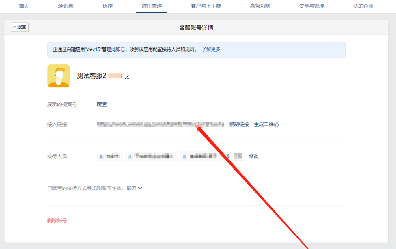Go back using the 返回 button
The height and width of the screenshot is (249, 396).
(x=20, y=27)
